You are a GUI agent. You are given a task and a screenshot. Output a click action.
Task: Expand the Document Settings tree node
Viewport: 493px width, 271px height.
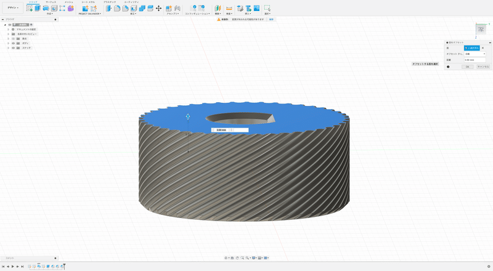[x=9, y=29]
